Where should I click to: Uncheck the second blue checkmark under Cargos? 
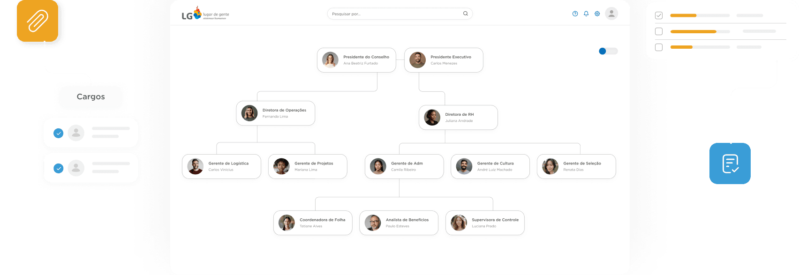(59, 168)
